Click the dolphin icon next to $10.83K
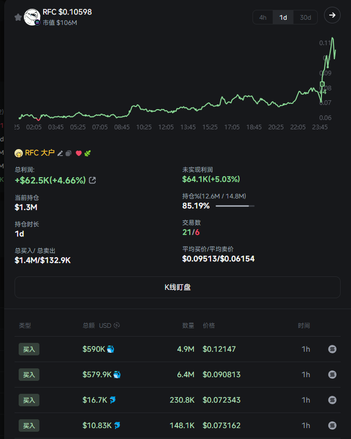This screenshot has height=439, width=351. click(x=117, y=425)
